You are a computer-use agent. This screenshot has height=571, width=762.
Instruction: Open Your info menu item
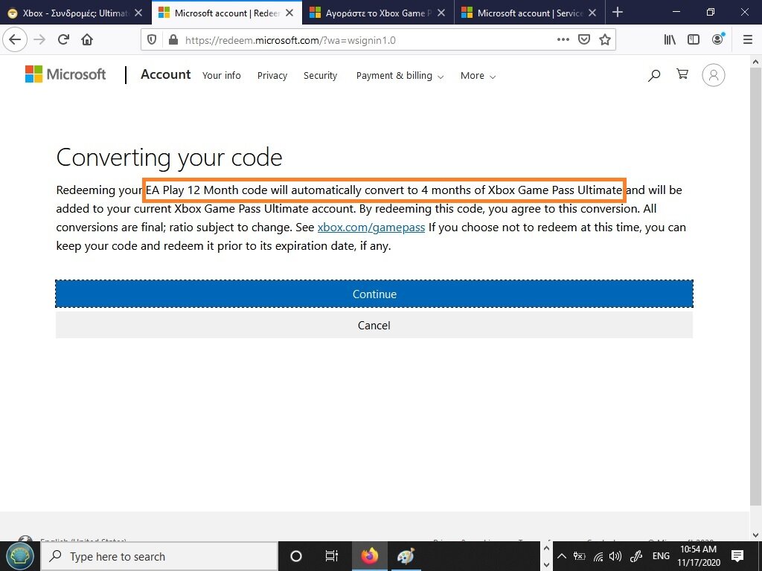222,75
